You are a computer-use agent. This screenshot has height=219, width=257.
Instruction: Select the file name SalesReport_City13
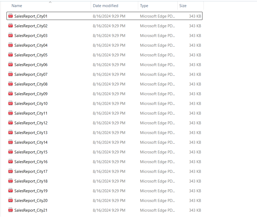click(x=31, y=133)
